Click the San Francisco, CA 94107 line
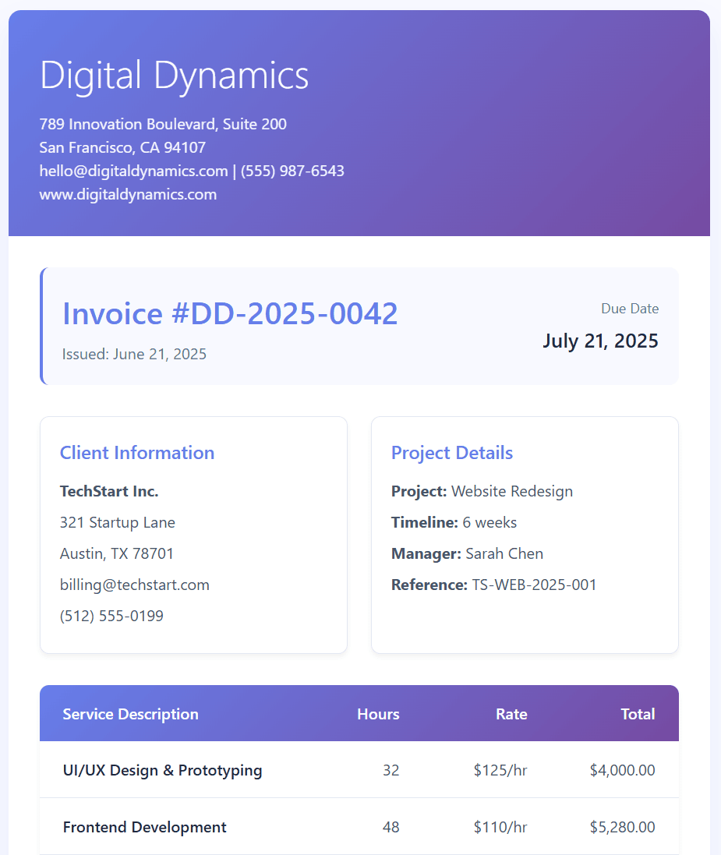The width and height of the screenshot is (721, 855). (122, 148)
